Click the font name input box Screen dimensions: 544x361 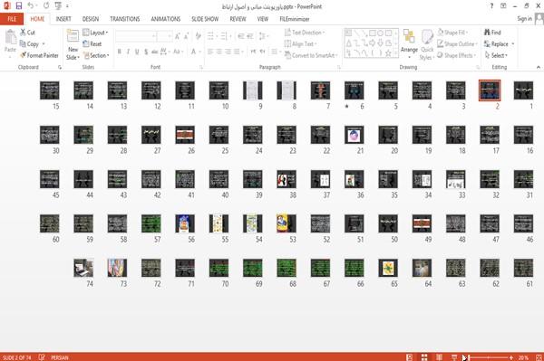[135, 36]
